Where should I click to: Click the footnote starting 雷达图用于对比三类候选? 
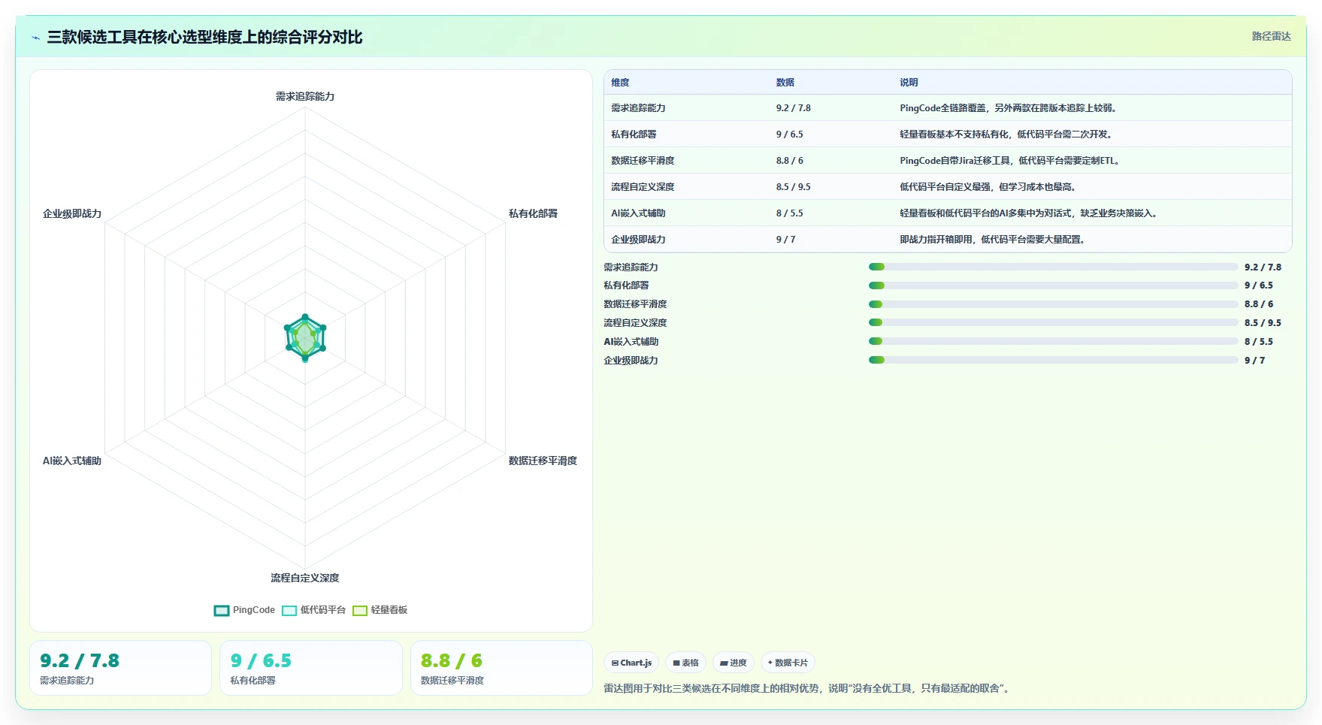pos(808,688)
